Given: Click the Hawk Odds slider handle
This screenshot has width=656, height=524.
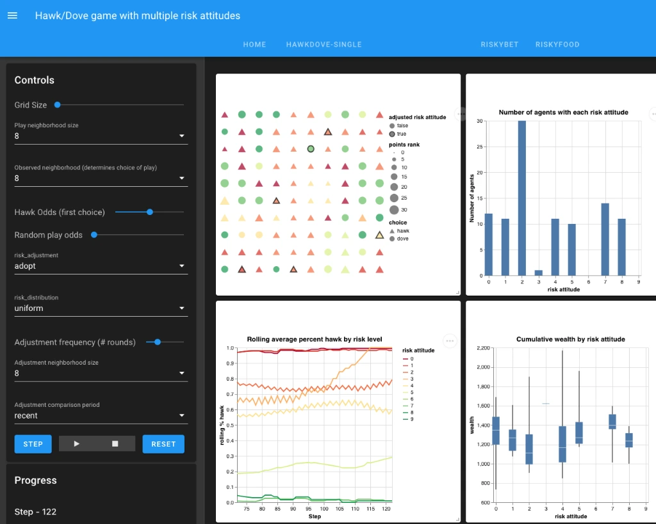Looking at the screenshot, I should tap(150, 212).
